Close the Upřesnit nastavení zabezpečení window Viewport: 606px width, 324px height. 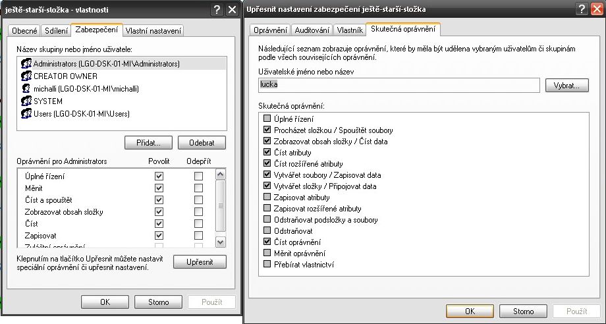point(597,9)
